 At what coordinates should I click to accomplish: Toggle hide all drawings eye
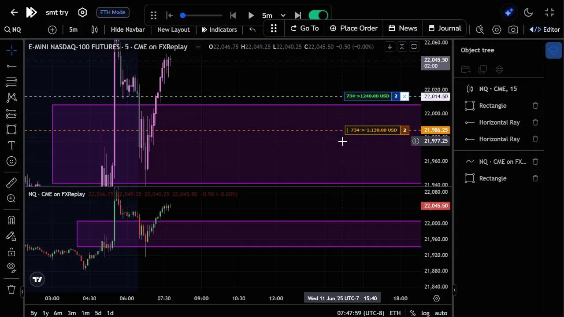click(11, 268)
